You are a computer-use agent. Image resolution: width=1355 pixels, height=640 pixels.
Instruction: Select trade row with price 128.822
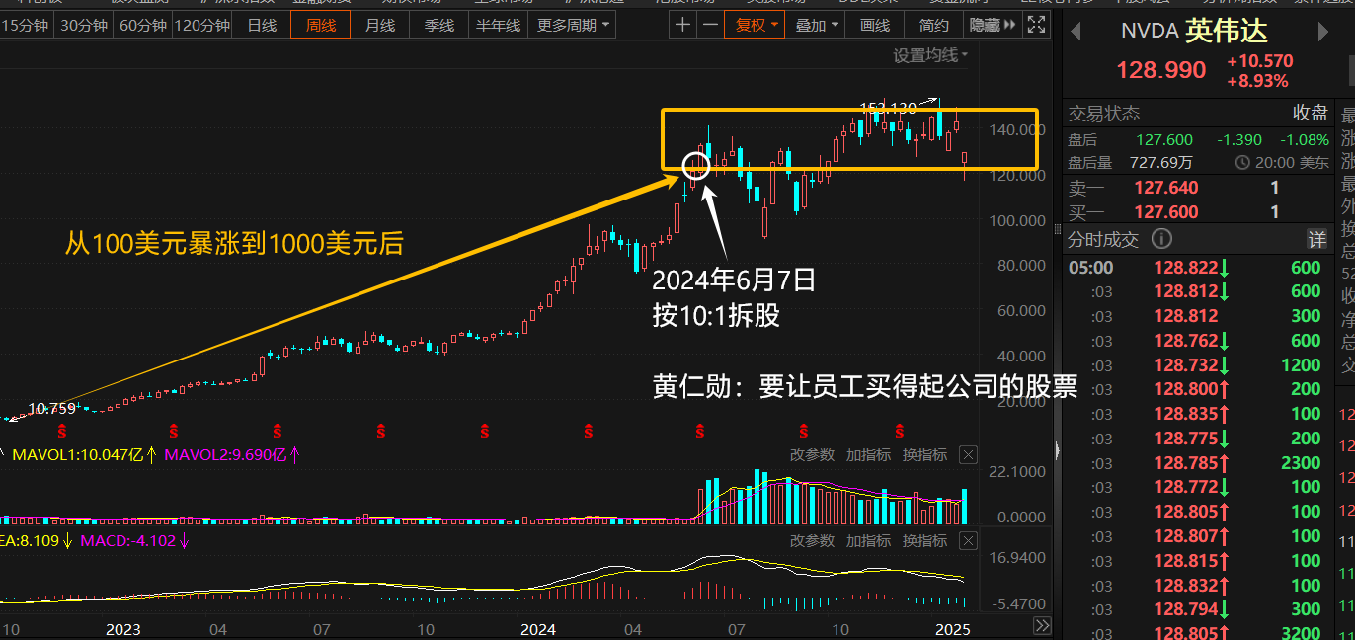coord(1197,267)
